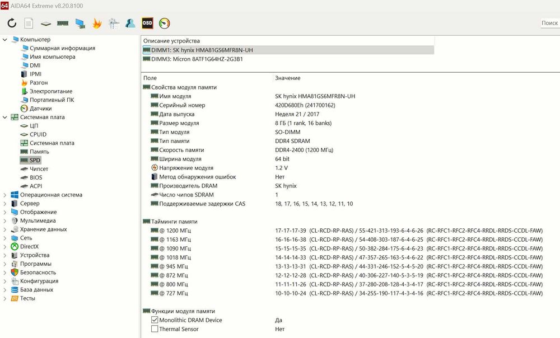Image resolution: width=560 pixels, height=338 pixels.
Task: Collapse the Компьютер tree node
Action: (x=5, y=40)
